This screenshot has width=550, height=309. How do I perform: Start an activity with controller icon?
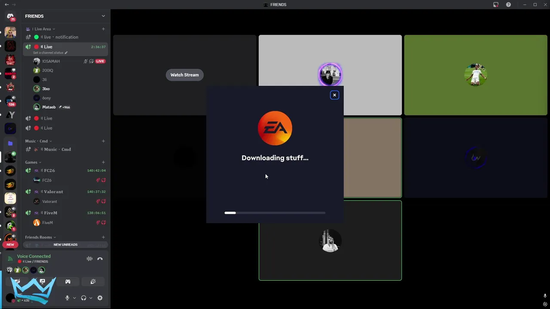click(x=67, y=282)
